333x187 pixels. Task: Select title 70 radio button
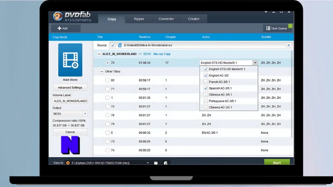point(107,63)
